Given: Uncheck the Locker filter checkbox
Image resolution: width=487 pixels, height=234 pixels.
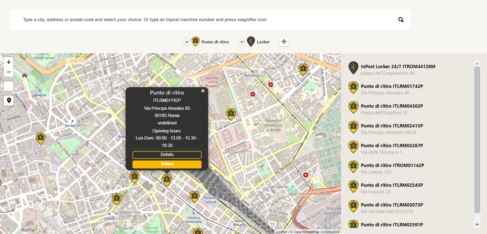Looking at the screenshot, I should [242, 42].
